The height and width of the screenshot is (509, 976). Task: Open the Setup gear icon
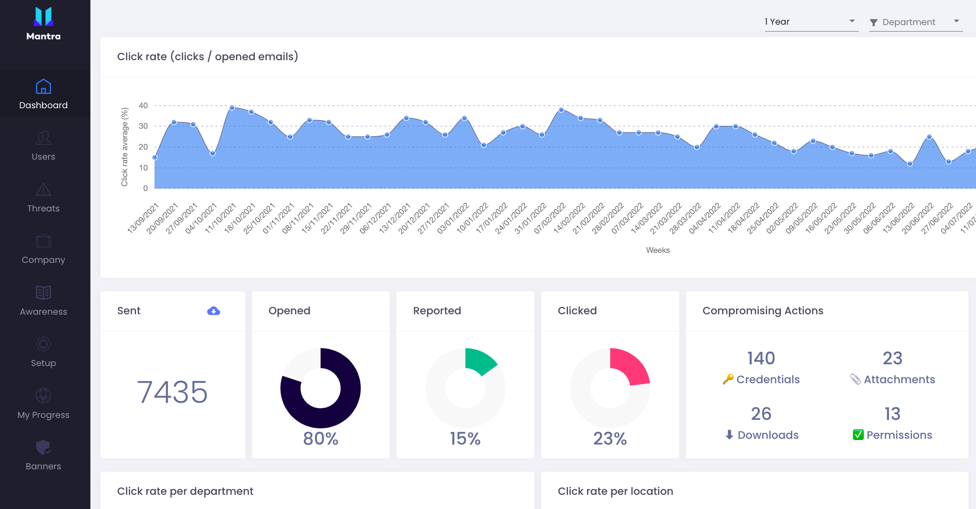(x=44, y=344)
